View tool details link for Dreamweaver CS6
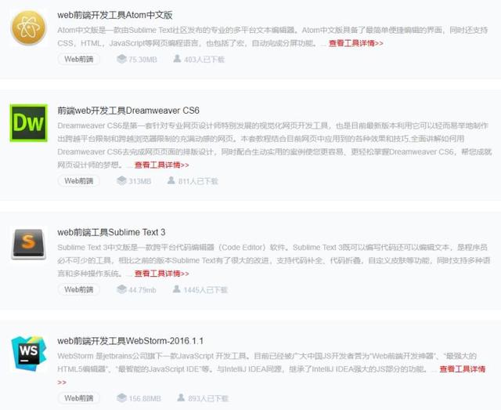501x410 pixels. coord(162,165)
